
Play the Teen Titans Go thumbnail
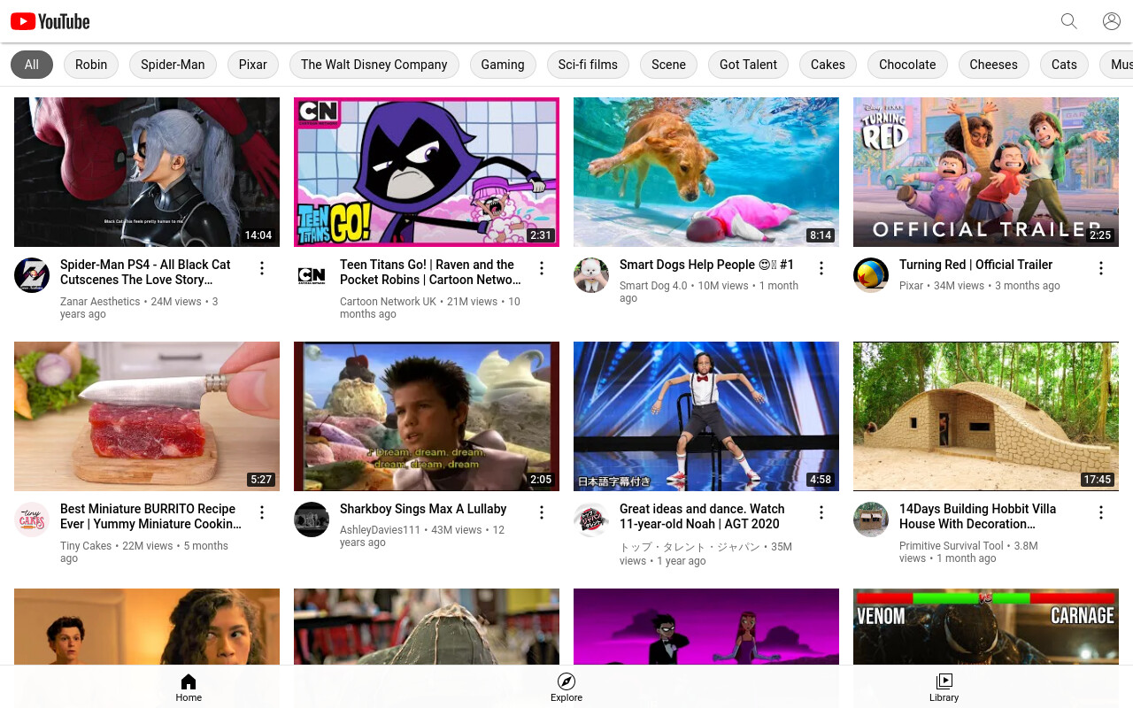427,172
